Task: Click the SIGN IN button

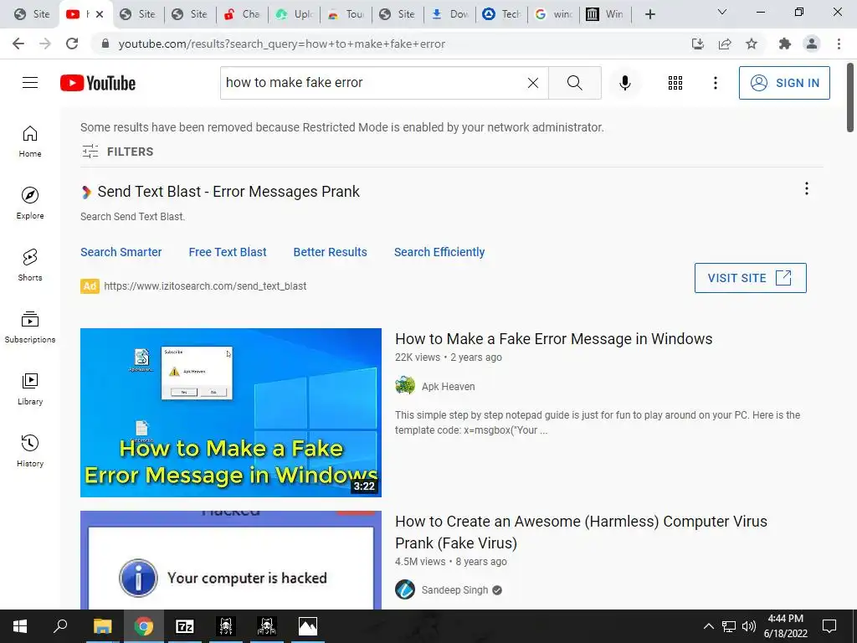Action: pos(783,83)
